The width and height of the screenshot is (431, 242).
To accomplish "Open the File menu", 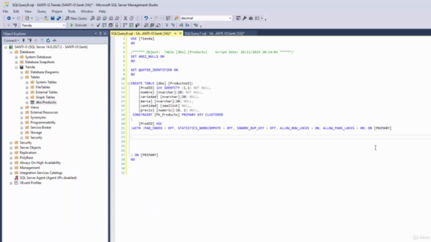I will click(x=5, y=11).
